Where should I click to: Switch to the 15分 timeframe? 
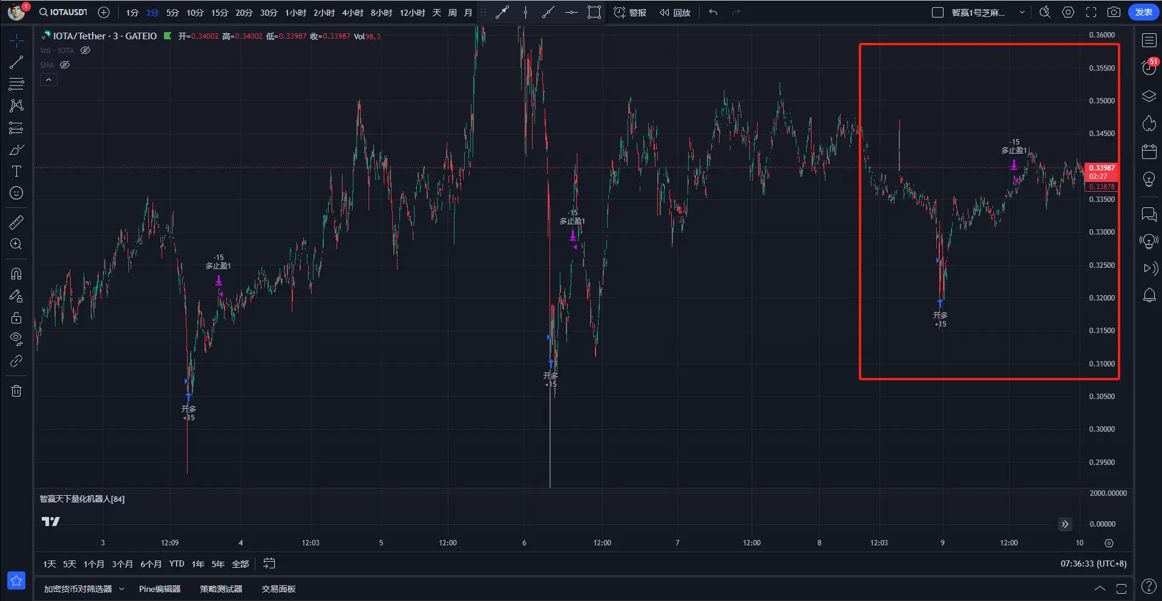tap(219, 12)
